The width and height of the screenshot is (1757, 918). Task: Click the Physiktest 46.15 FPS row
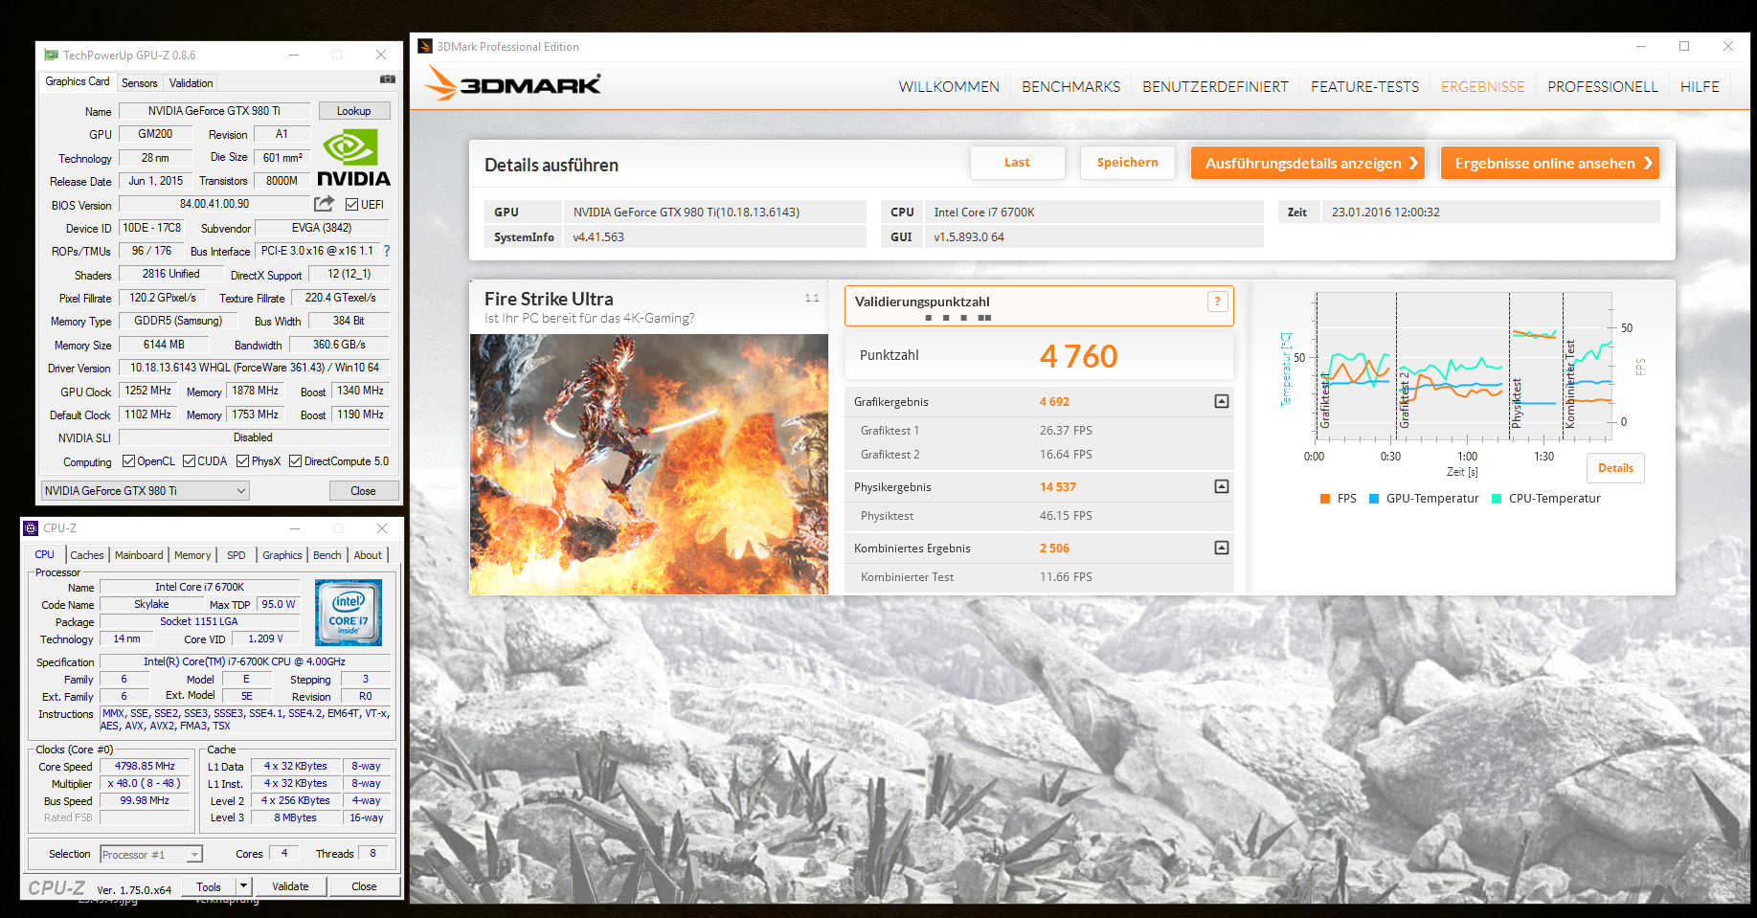pos(1039,516)
